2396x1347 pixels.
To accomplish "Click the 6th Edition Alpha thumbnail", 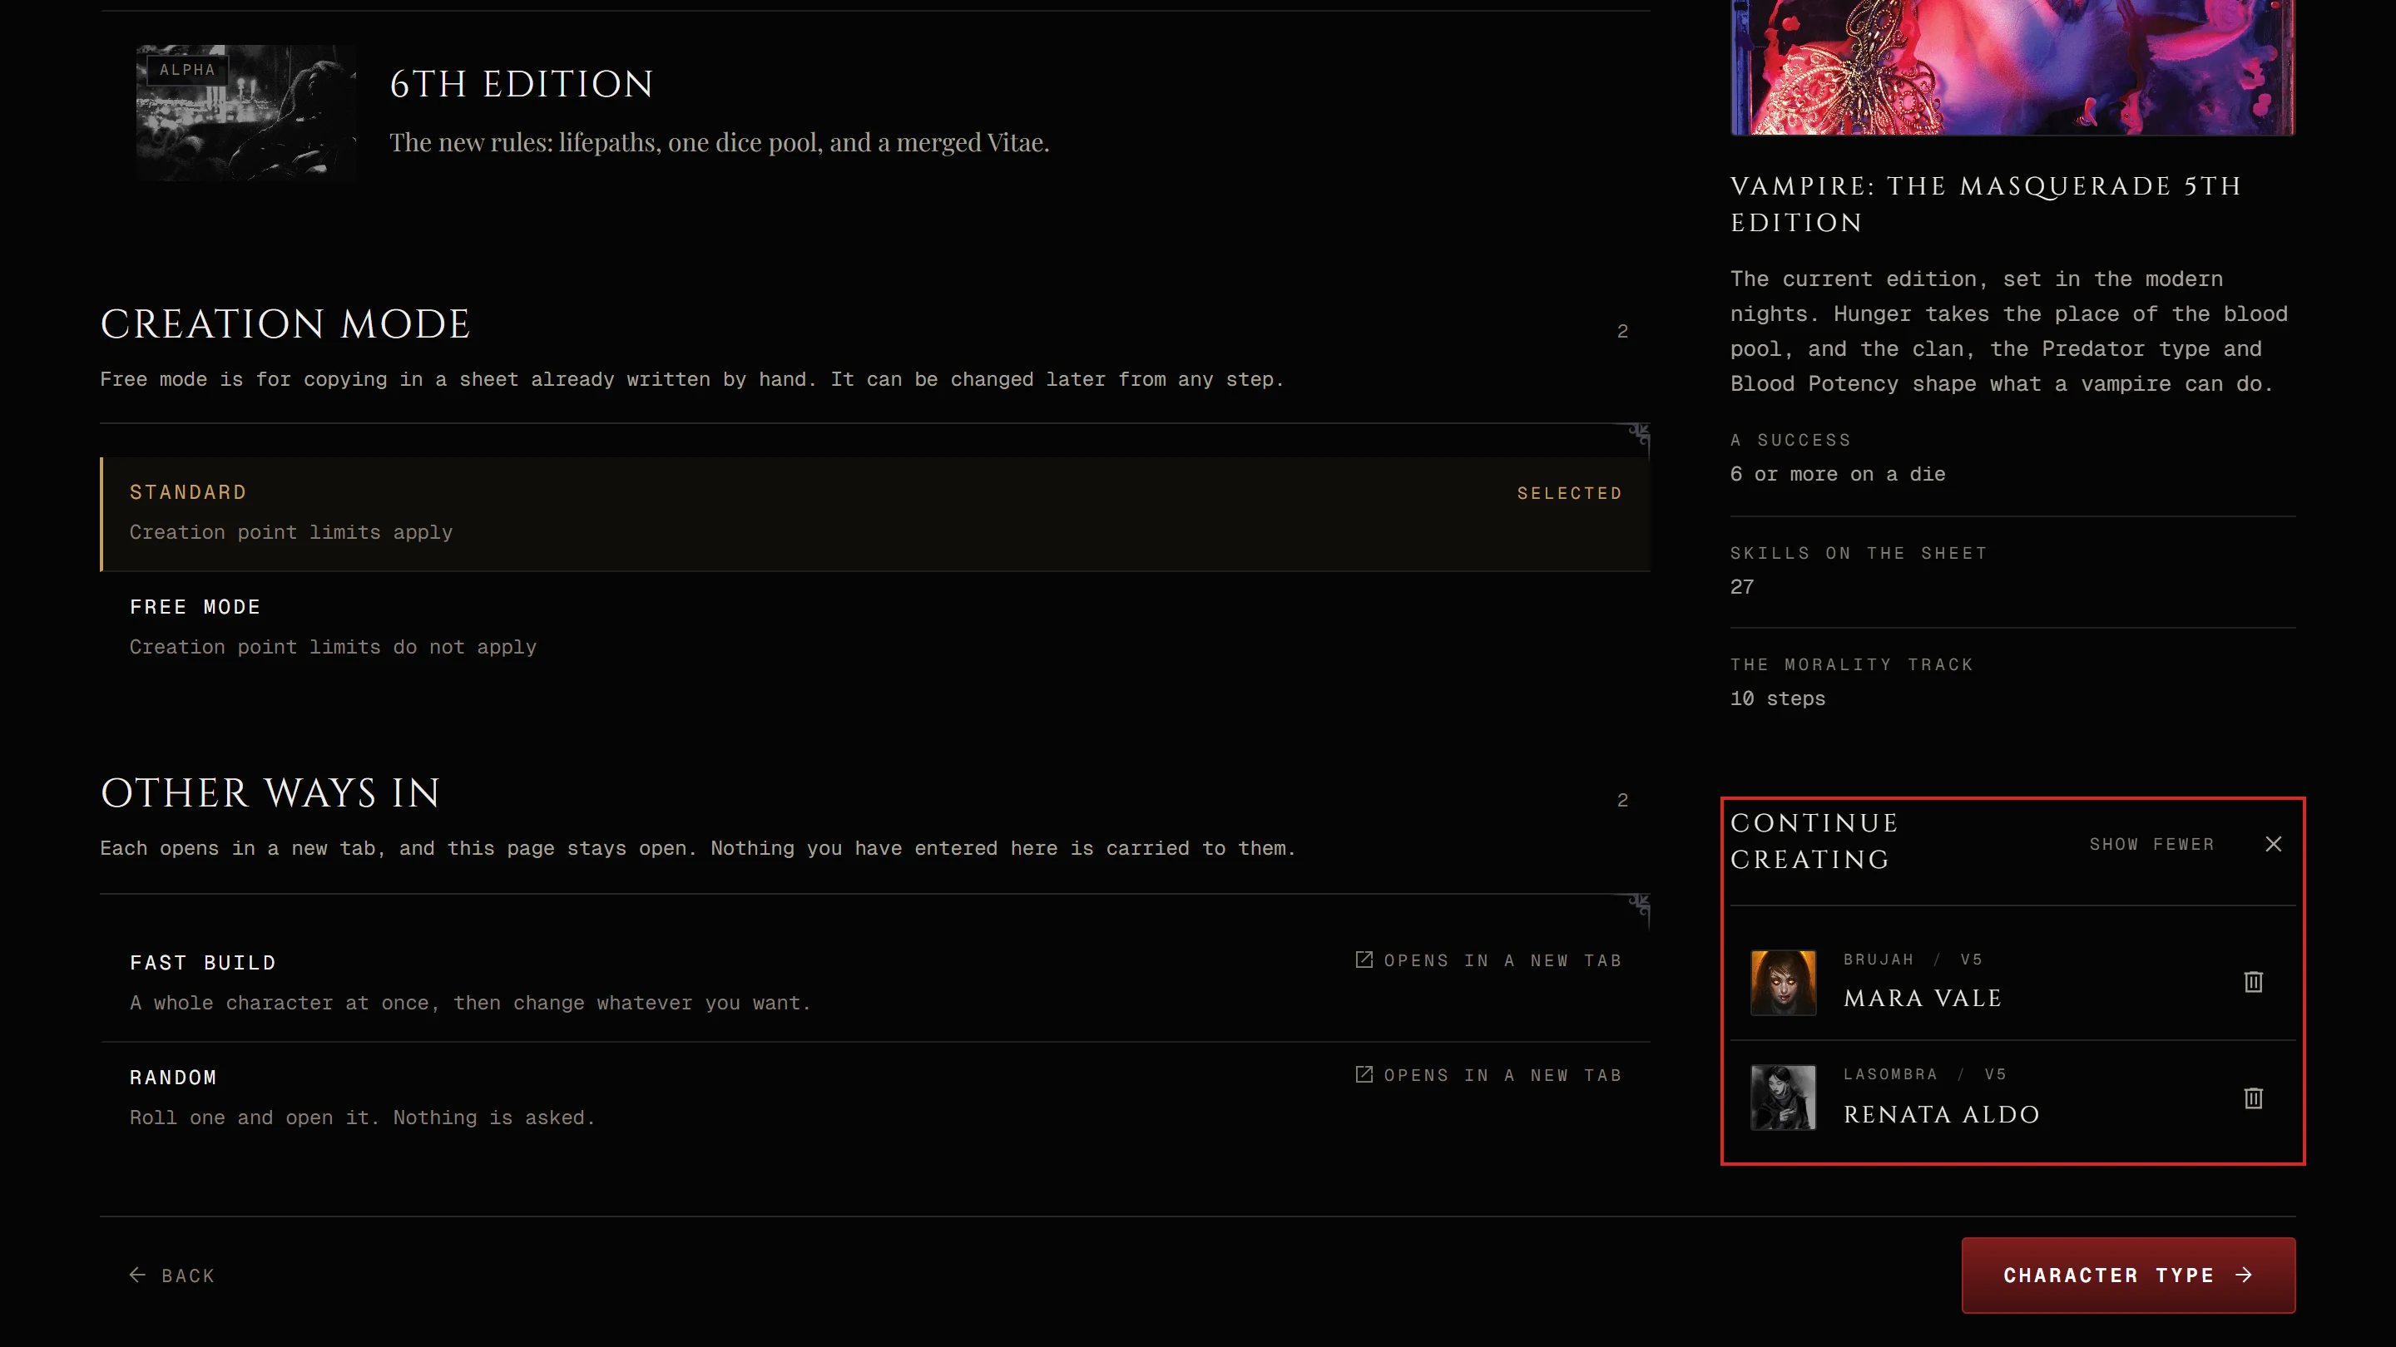I will 246,112.
